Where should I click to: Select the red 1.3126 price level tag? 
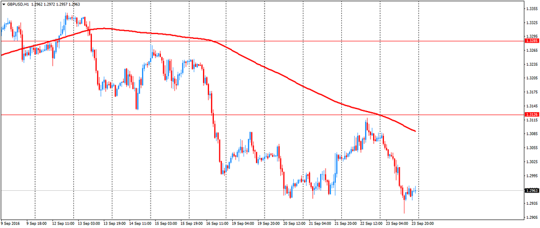pyautogui.click(x=531, y=114)
